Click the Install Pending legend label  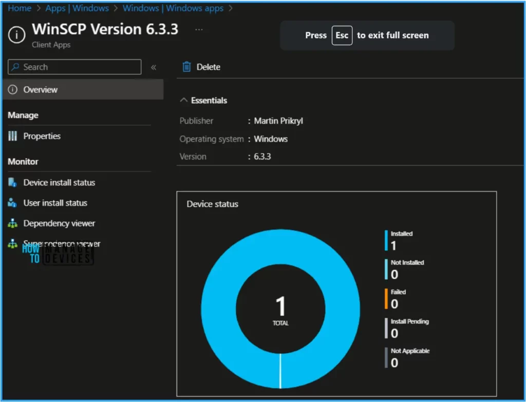409,321
